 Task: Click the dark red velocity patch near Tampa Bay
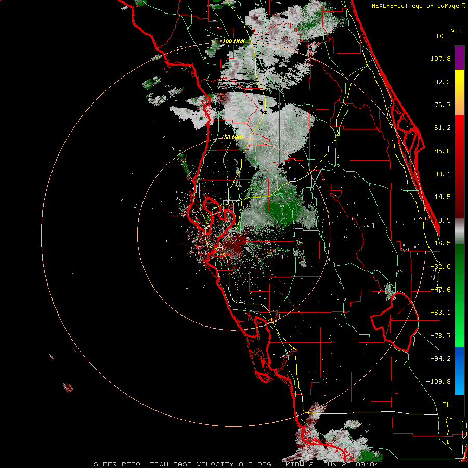(x=235, y=245)
